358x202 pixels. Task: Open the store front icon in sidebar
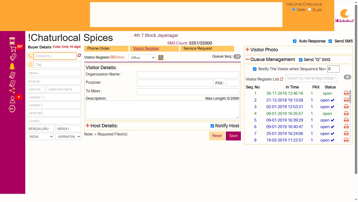point(12,41)
